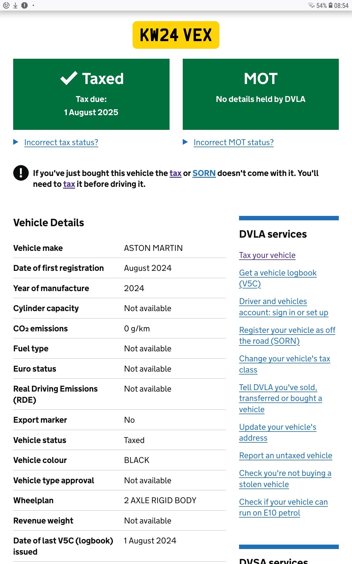Tap the alert notification icon in status bar
352x564 pixels.
25,5
